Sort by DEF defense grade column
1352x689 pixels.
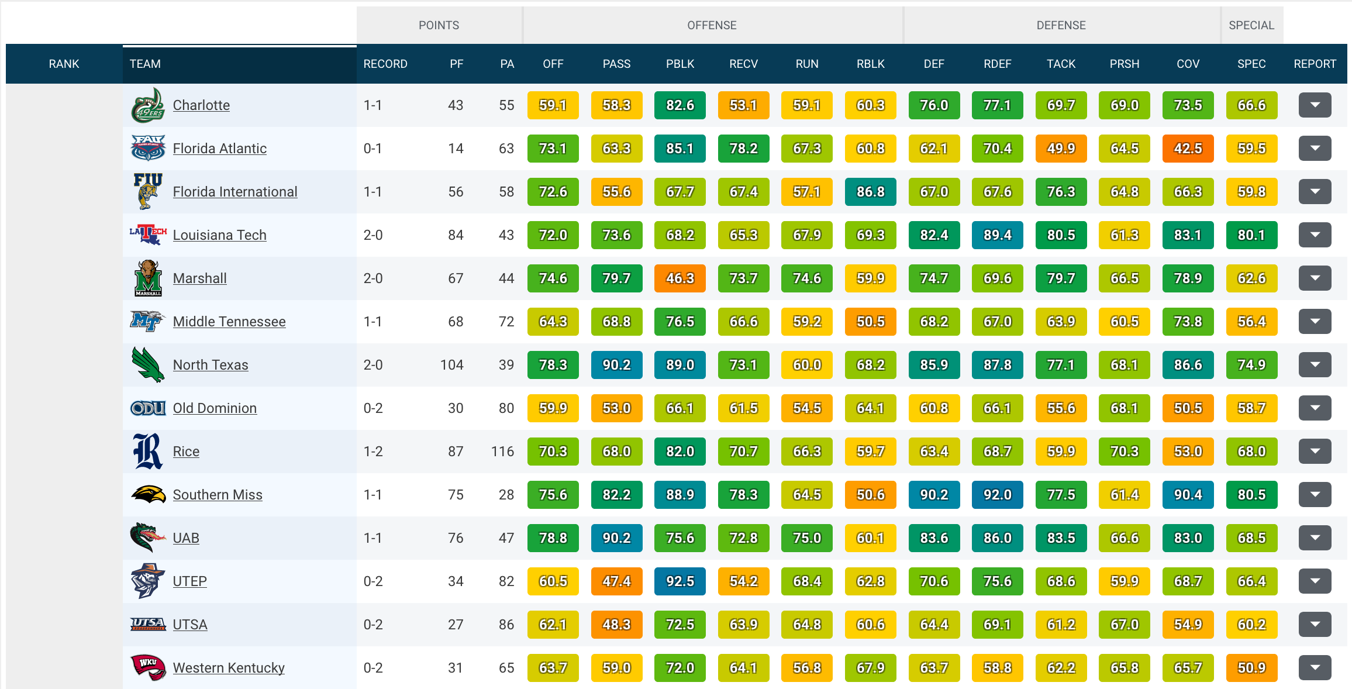[x=934, y=64]
